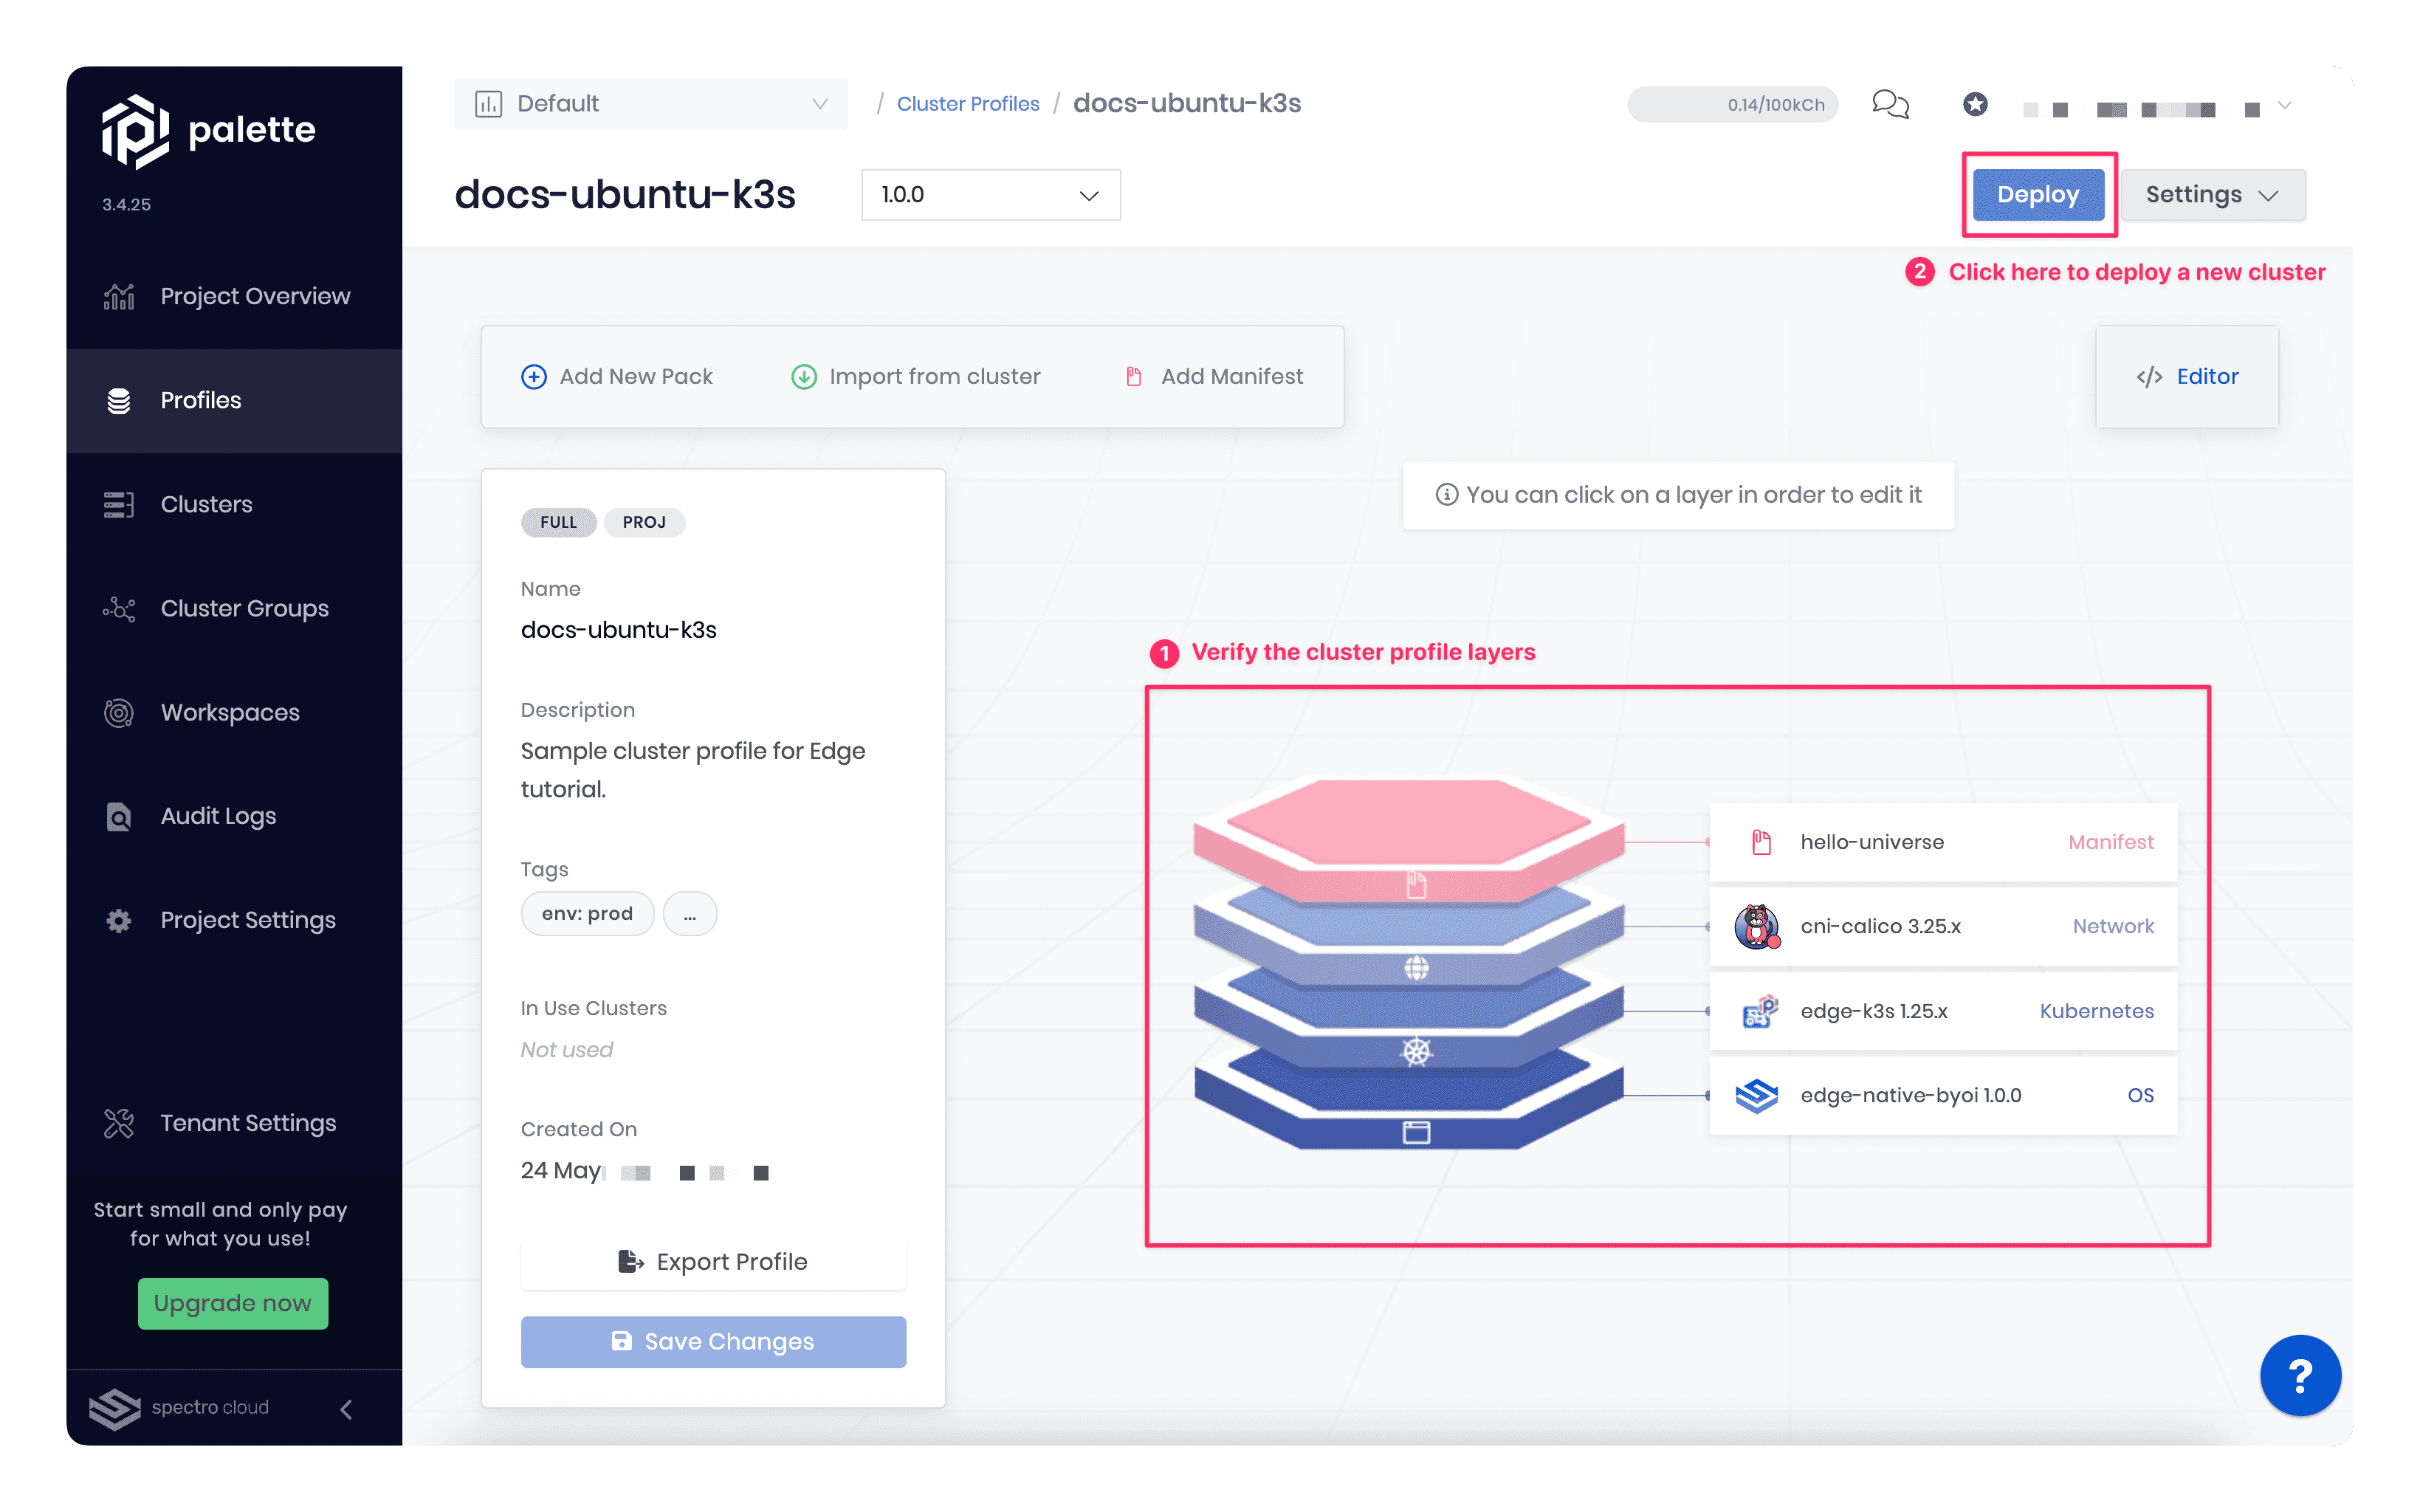This screenshot has height=1512, width=2420.
Task: Click the Add New Pack button
Action: (x=617, y=376)
